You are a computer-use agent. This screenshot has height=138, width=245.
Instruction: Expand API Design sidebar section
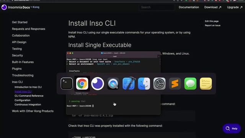pyautogui.click(x=19, y=42)
